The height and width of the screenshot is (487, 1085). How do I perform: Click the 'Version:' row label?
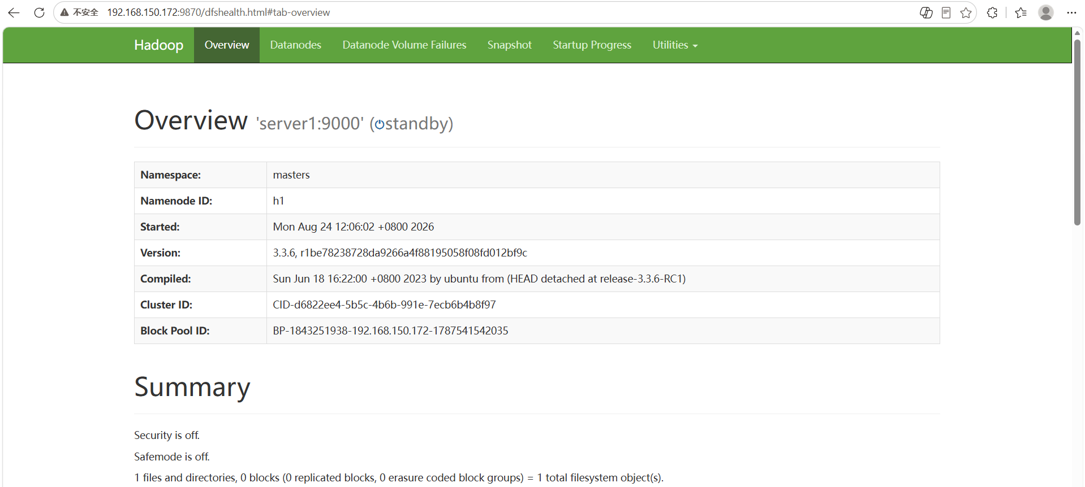pos(161,253)
